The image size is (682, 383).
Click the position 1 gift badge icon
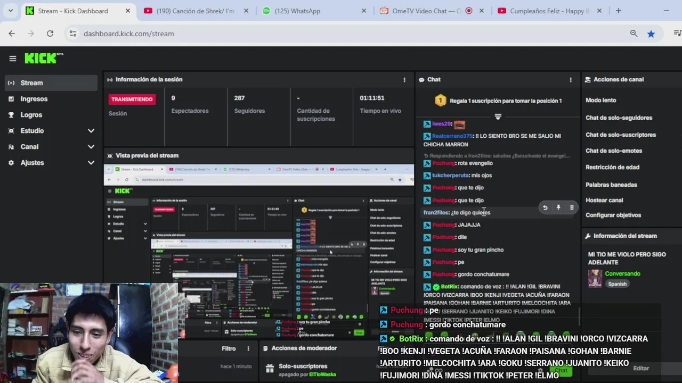pos(440,101)
